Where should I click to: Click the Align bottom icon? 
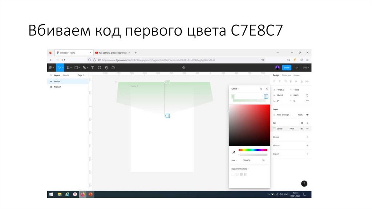click(302, 81)
